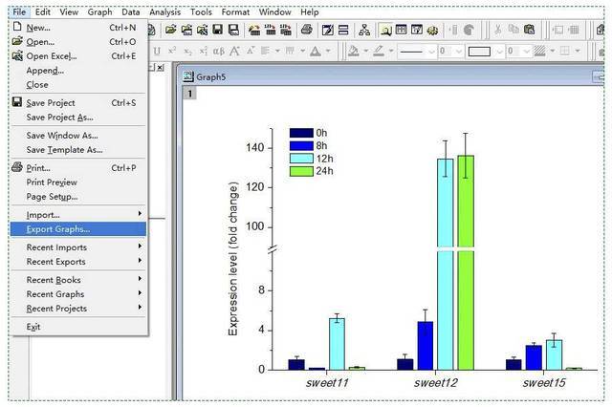Choose Open Excel menu entry
This screenshot has width=612, height=407.
pyautogui.click(x=78, y=55)
